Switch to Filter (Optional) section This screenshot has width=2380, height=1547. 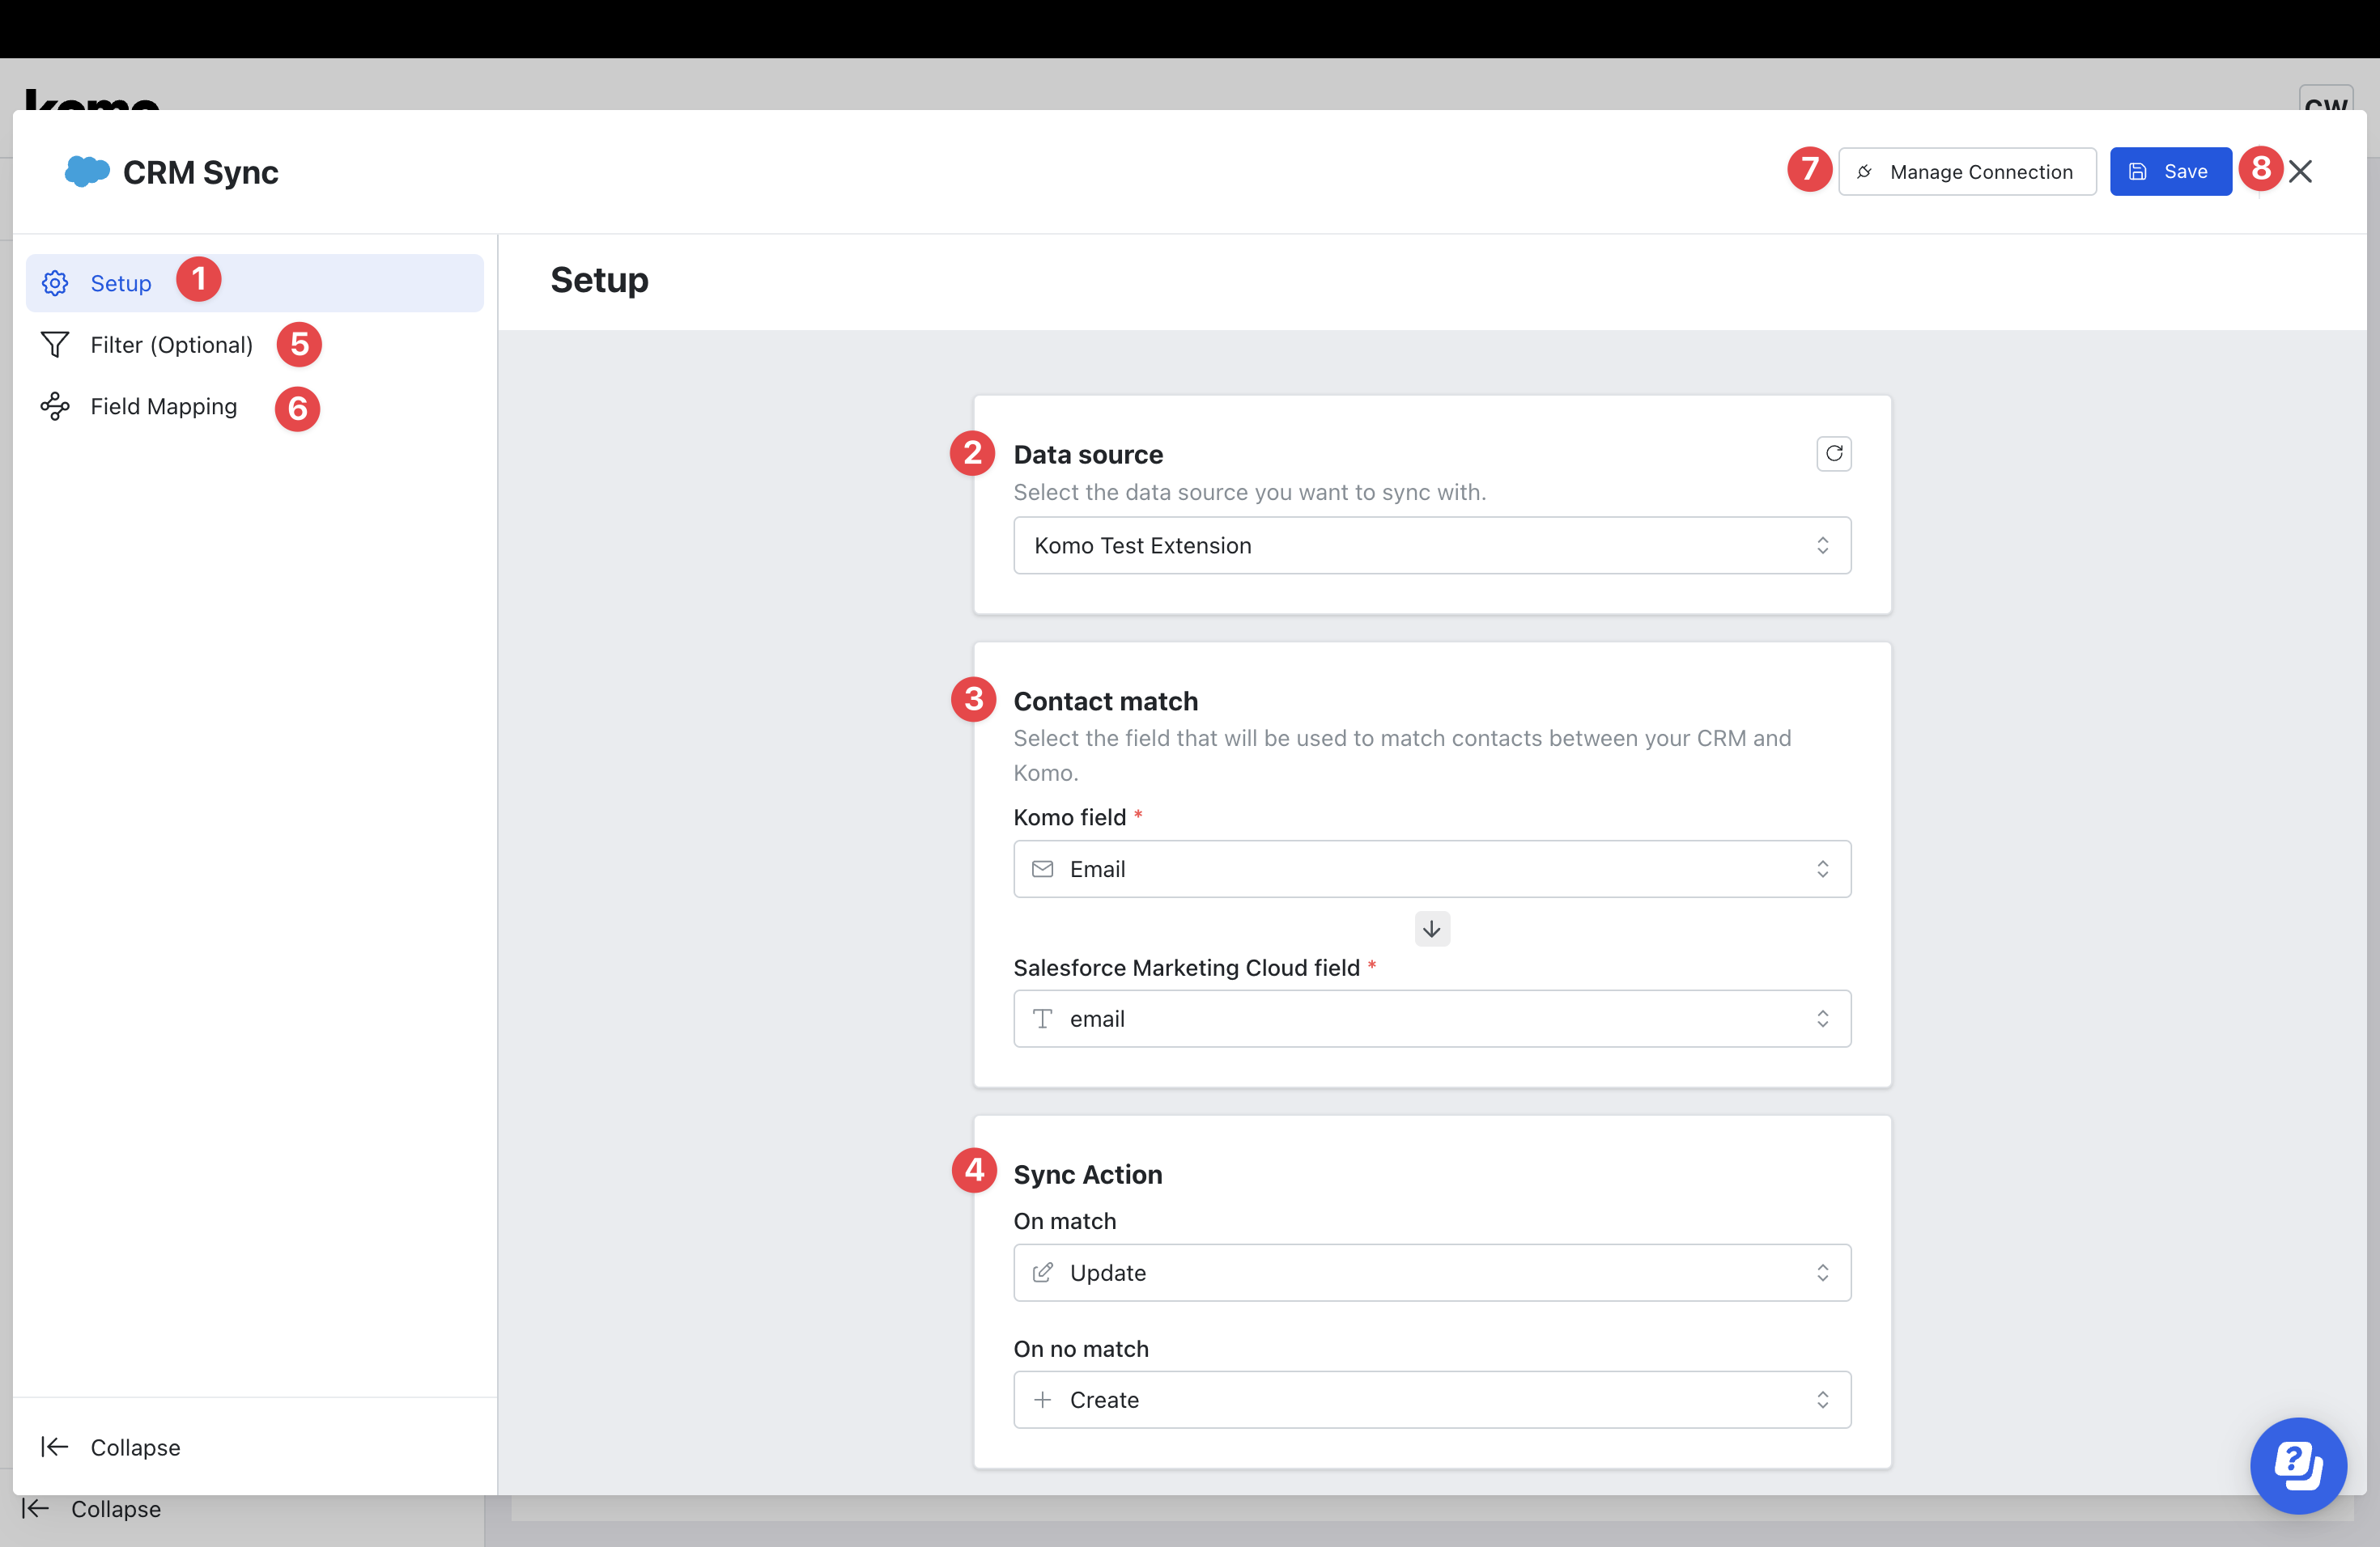(171, 345)
